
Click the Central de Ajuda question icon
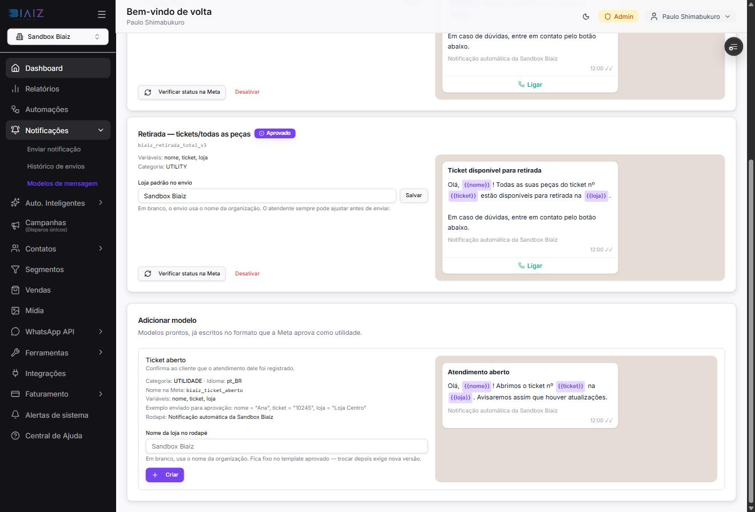(15, 435)
